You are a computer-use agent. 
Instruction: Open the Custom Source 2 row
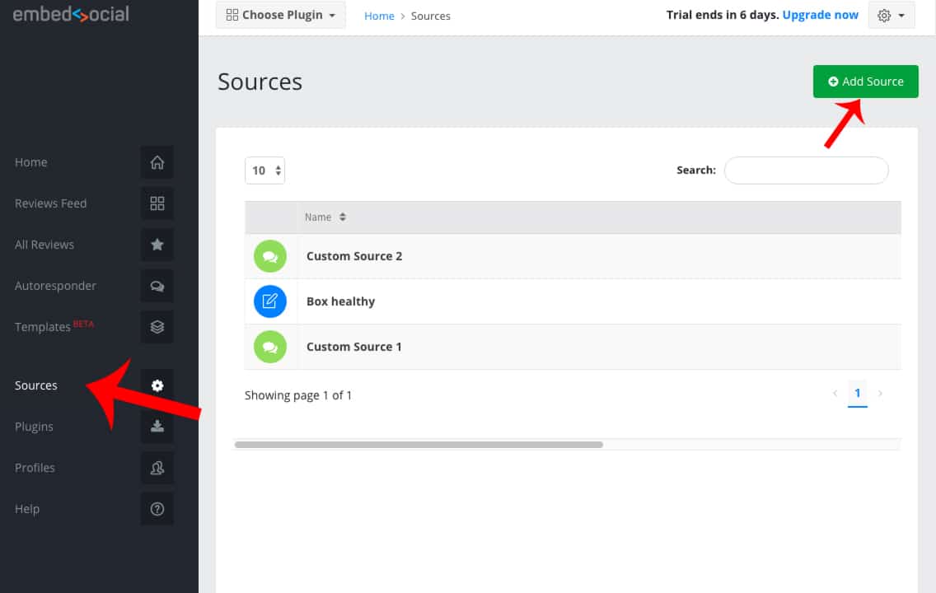coord(573,256)
